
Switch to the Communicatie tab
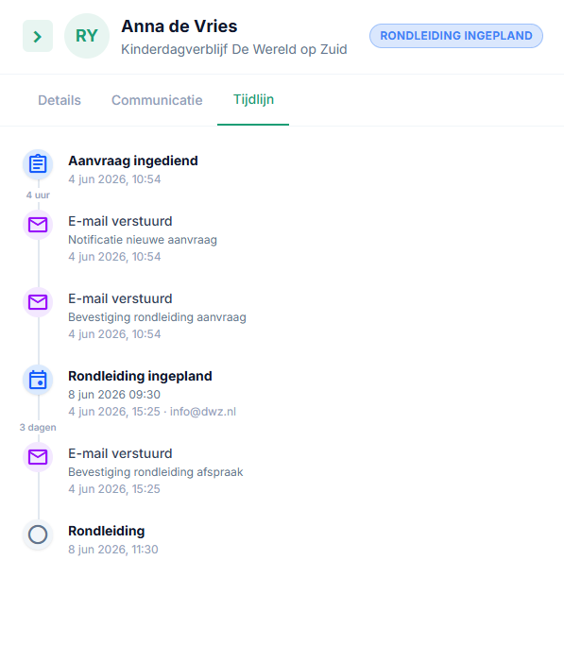pos(157,100)
